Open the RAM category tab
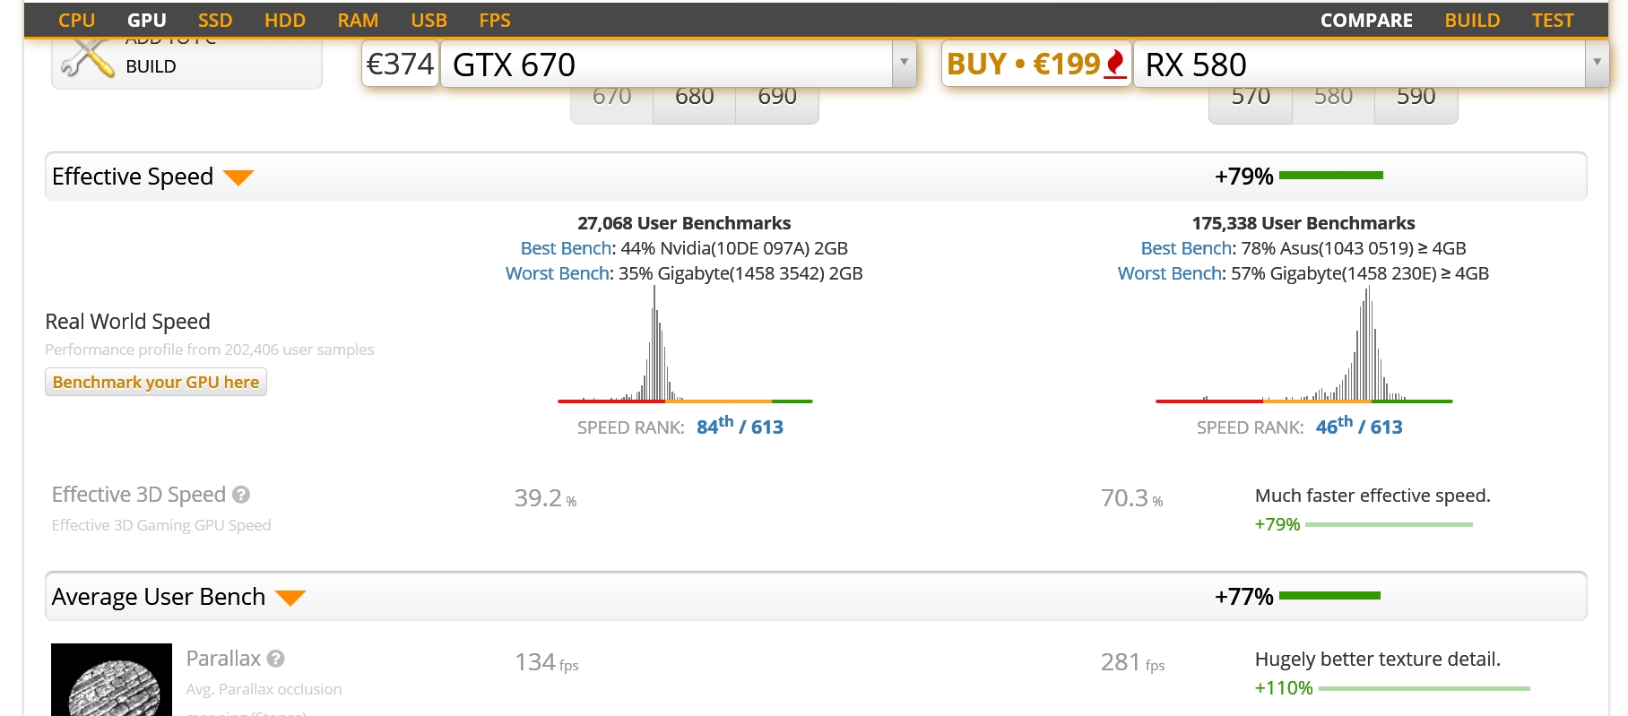Viewport: 1628px width, 716px height. (358, 20)
